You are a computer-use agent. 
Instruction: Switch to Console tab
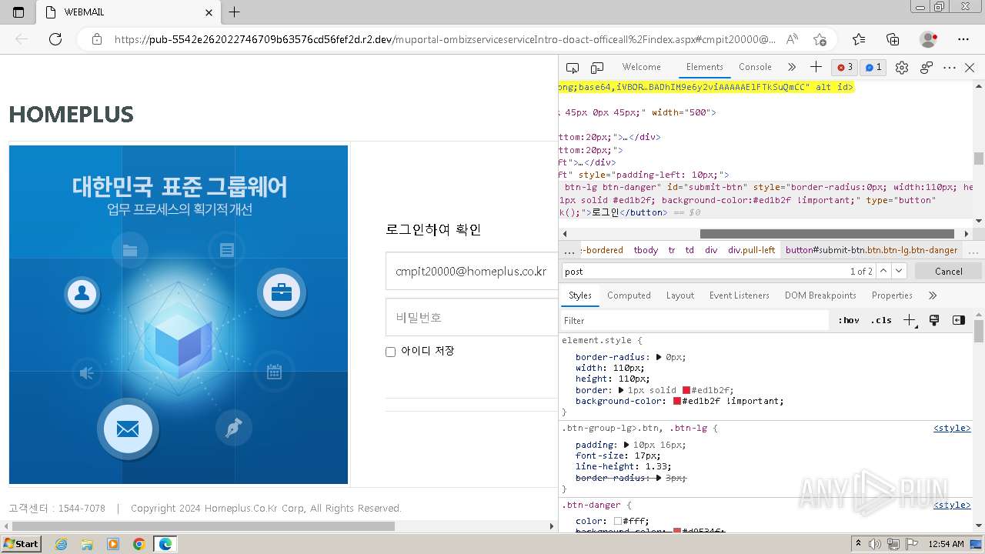click(x=755, y=67)
